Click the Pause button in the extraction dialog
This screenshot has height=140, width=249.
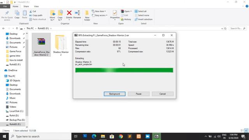click(x=139, y=94)
